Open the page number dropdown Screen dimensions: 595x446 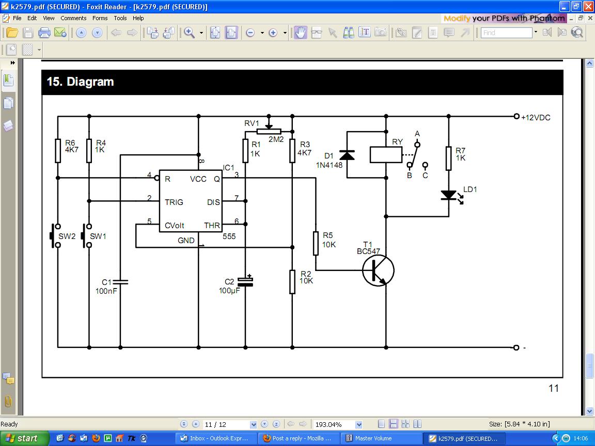click(253, 424)
